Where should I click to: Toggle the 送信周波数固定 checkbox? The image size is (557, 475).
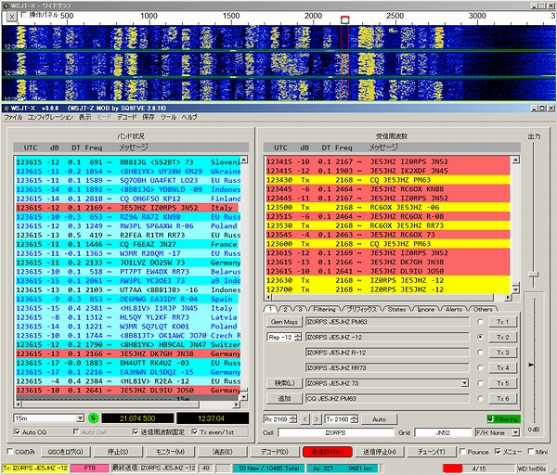[136, 431]
